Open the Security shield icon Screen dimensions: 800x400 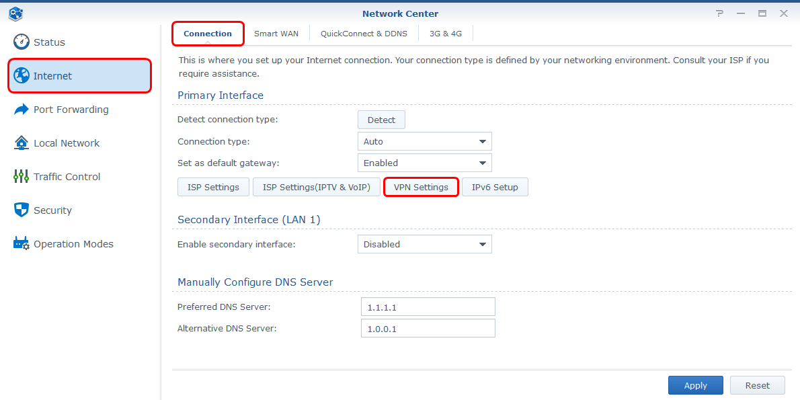click(x=21, y=210)
